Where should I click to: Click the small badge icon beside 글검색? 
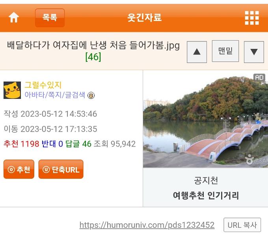(x=91, y=95)
